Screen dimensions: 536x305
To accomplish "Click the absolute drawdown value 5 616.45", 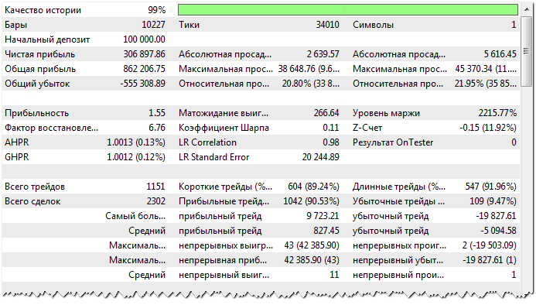I will coord(500,54).
